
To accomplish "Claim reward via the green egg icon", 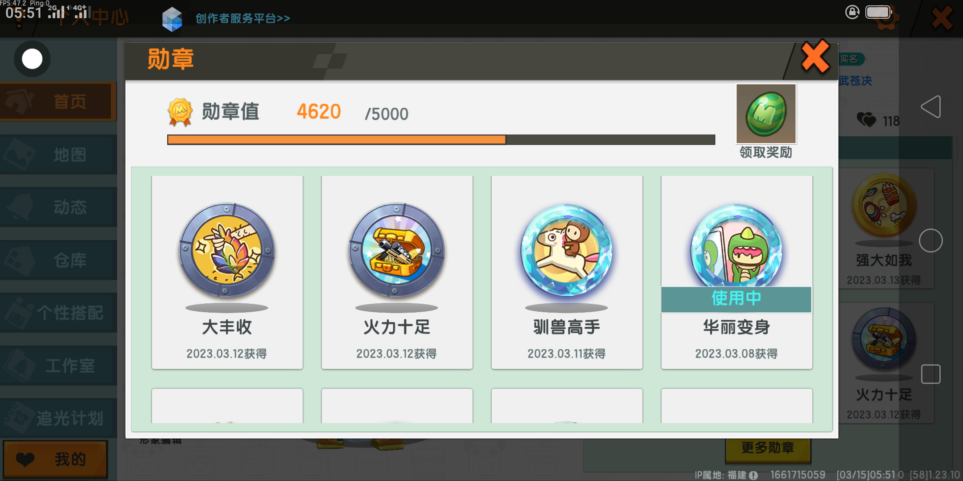I will (766, 114).
